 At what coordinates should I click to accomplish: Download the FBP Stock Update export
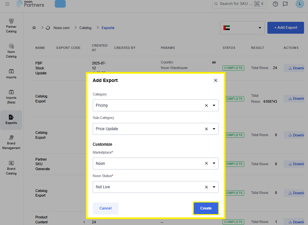(x=294, y=68)
